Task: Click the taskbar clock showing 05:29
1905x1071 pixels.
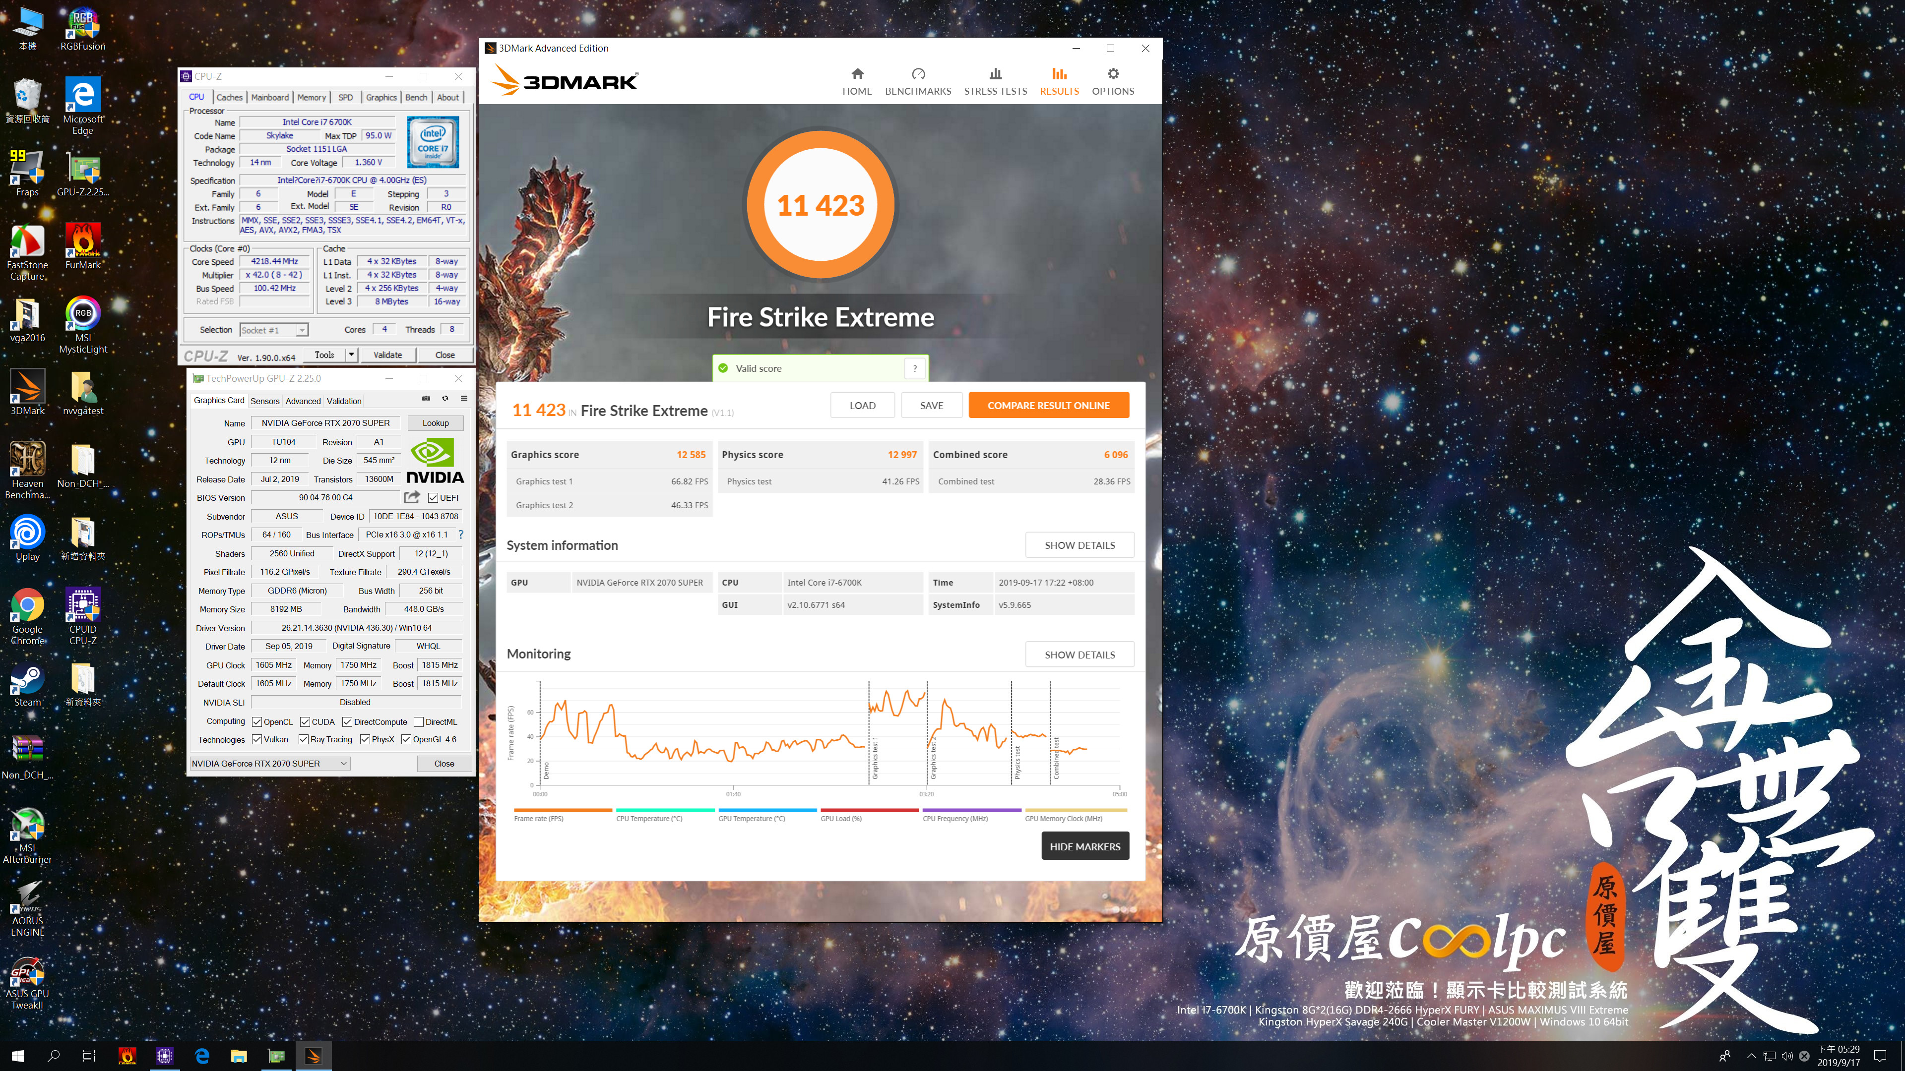Action: pos(1839,1056)
